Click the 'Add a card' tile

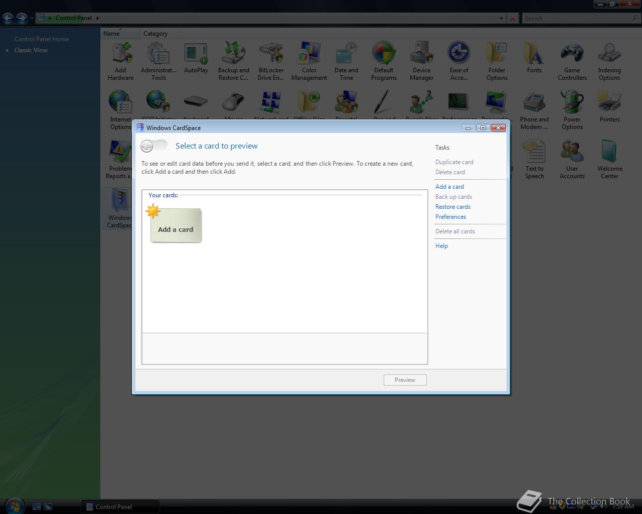tap(176, 225)
